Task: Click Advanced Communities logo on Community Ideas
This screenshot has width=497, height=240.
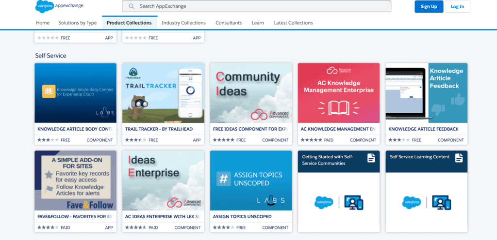Action: tap(269, 114)
